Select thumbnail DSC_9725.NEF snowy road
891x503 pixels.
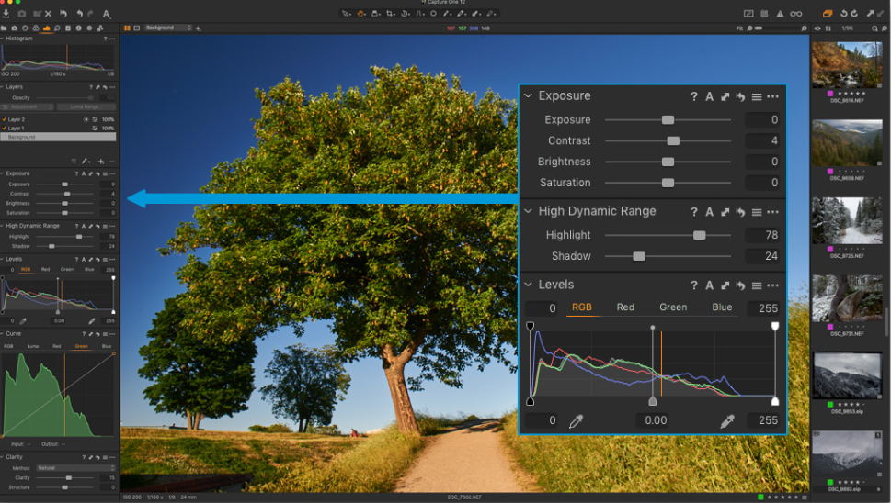847,220
